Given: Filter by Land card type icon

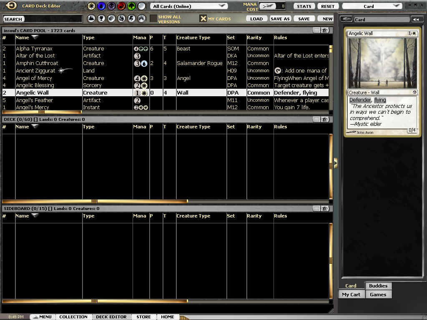Looking at the screenshot, I should click(91, 19).
